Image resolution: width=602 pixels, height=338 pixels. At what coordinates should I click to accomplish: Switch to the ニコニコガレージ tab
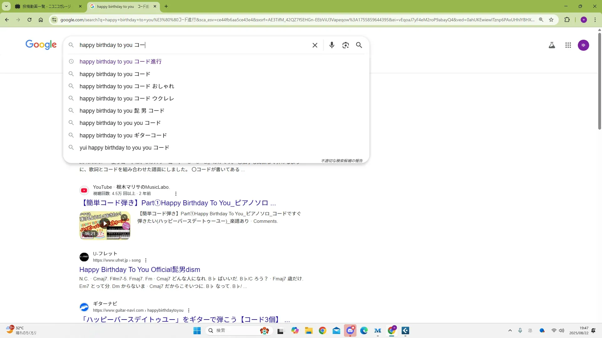pos(47,6)
